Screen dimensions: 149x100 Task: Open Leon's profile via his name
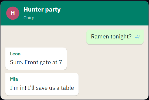click(15, 54)
